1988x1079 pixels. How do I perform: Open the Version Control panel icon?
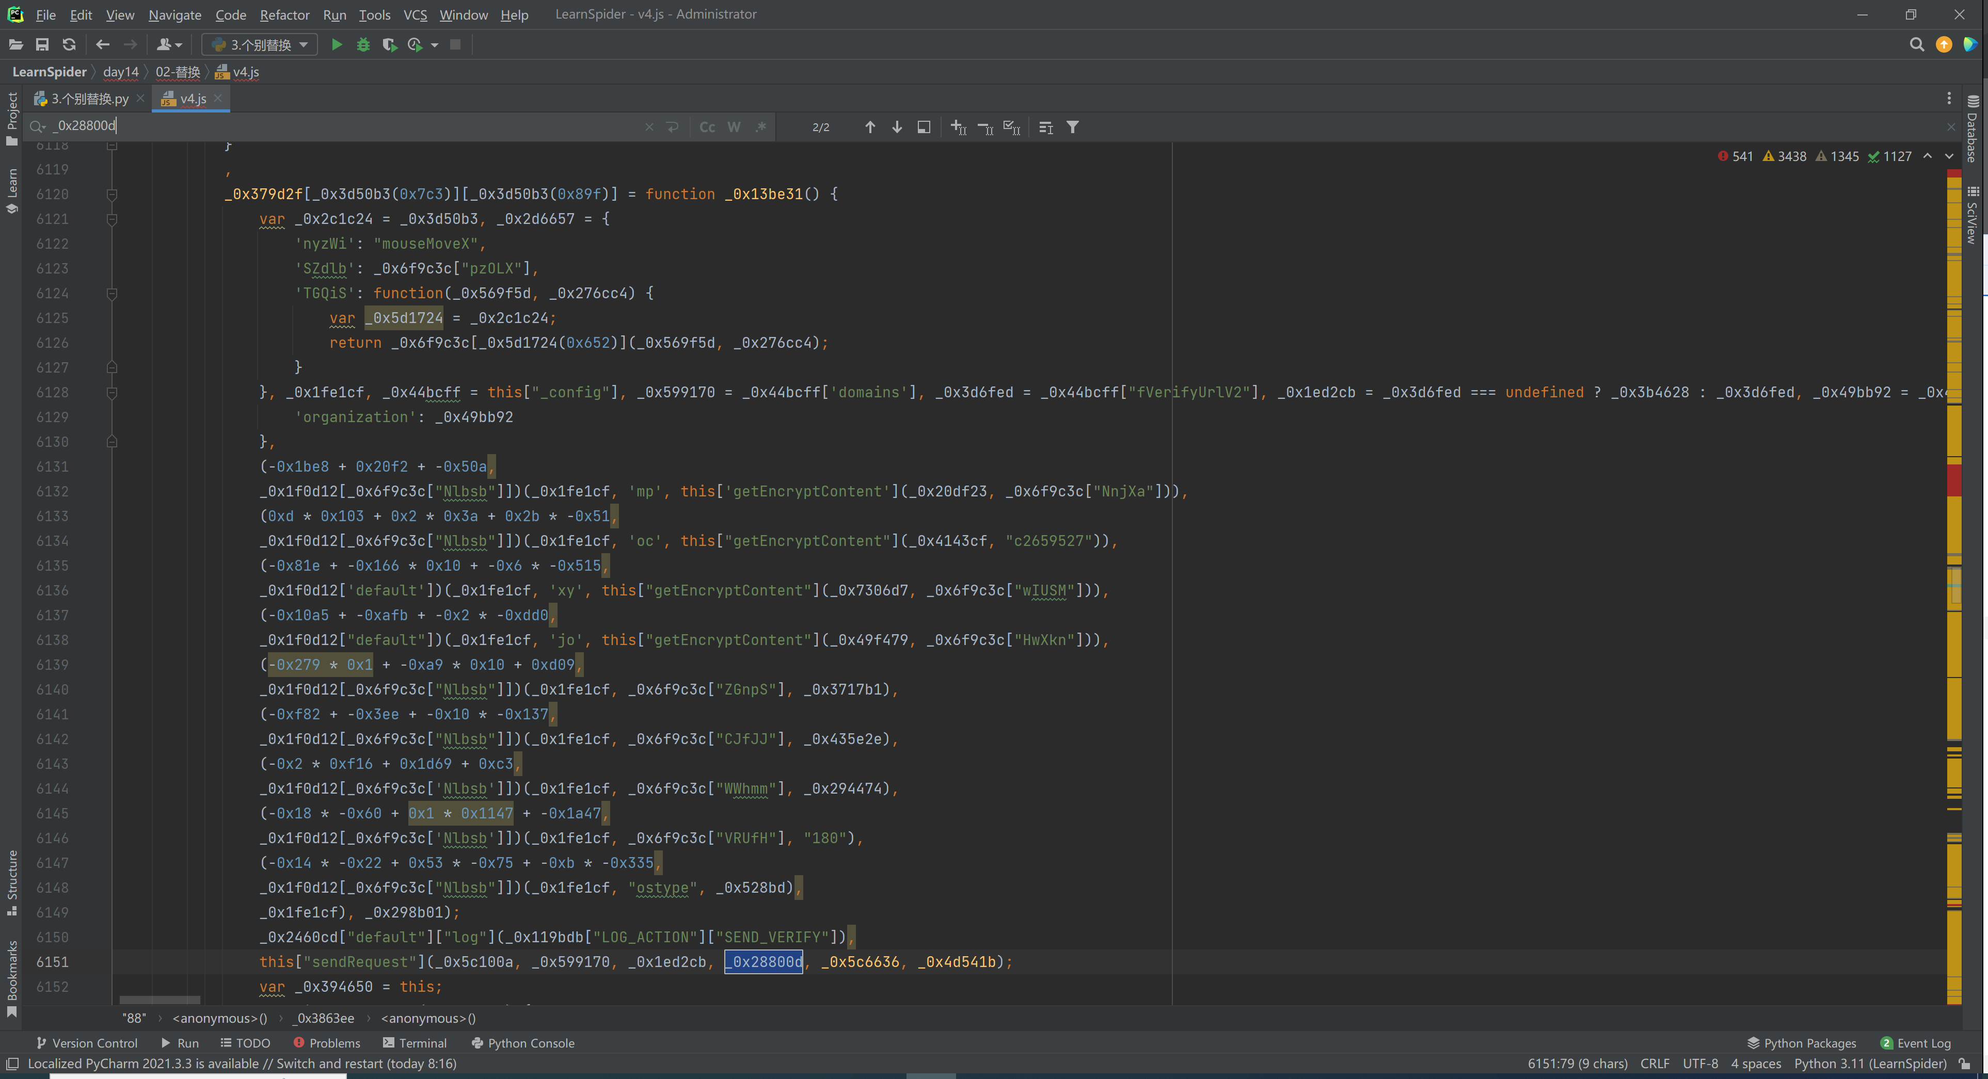tap(40, 1043)
